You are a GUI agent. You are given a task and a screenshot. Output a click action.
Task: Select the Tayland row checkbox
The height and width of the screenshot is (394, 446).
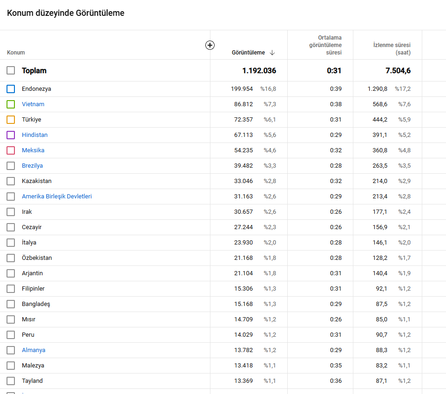click(11, 380)
